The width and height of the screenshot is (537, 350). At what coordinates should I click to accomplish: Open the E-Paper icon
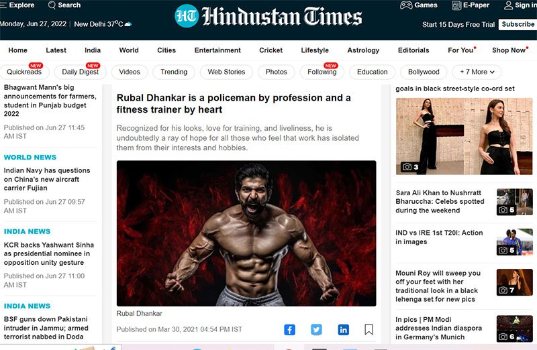tap(456, 5)
